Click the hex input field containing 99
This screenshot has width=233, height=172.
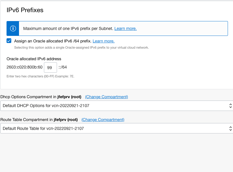click(50, 67)
